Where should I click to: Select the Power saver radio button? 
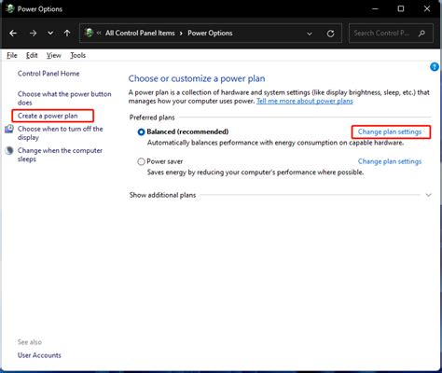[141, 161]
